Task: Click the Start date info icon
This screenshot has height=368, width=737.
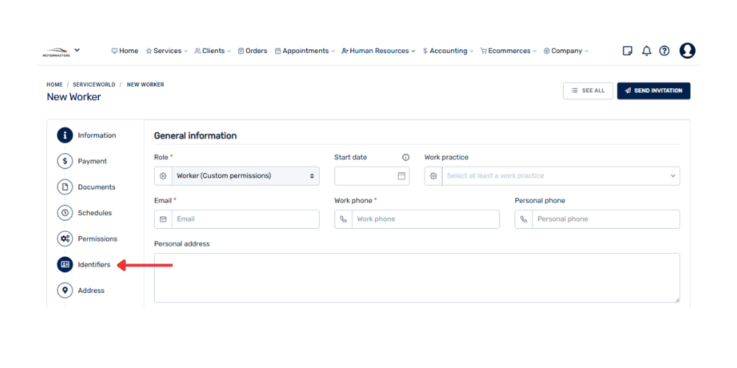Action: pyautogui.click(x=405, y=158)
